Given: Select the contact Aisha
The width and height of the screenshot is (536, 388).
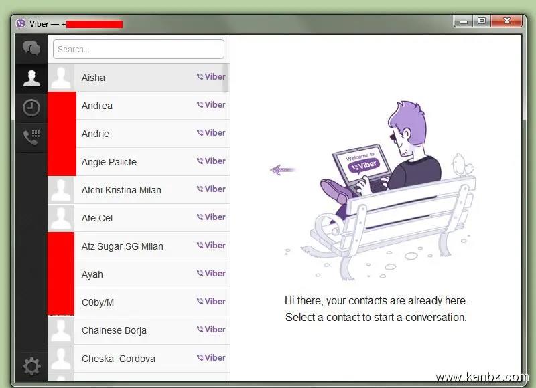Looking at the screenshot, I should click(x=93, y=78).
